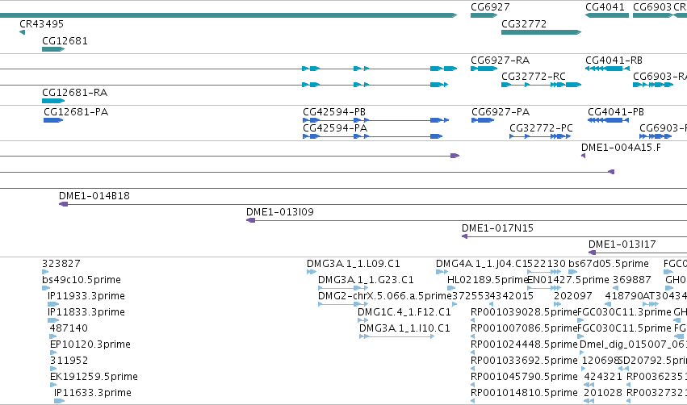Open the CG12681 gene label
Image resolution: width=687 pixels, height=405 pixels.
65,40
